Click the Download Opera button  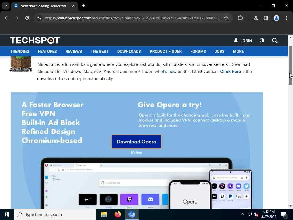click(x=136, y=142)
